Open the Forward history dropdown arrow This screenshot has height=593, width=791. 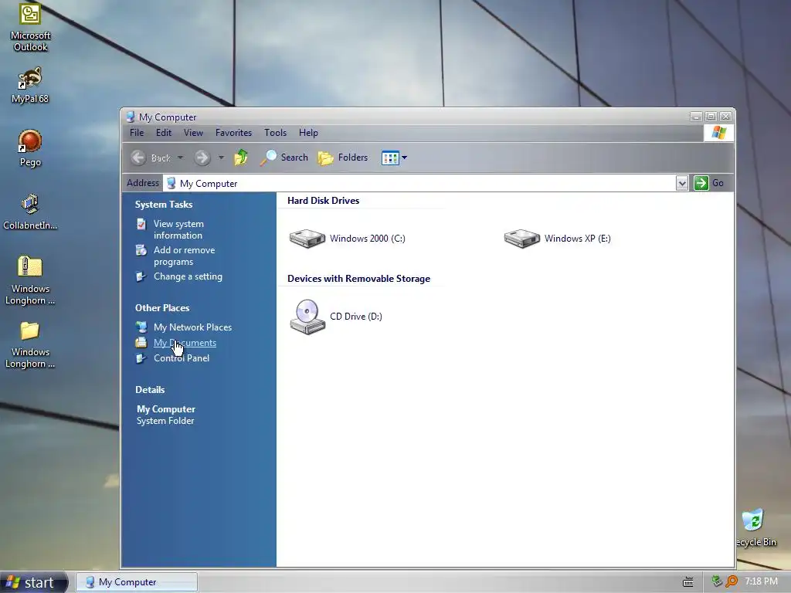(x=221, y=158)
